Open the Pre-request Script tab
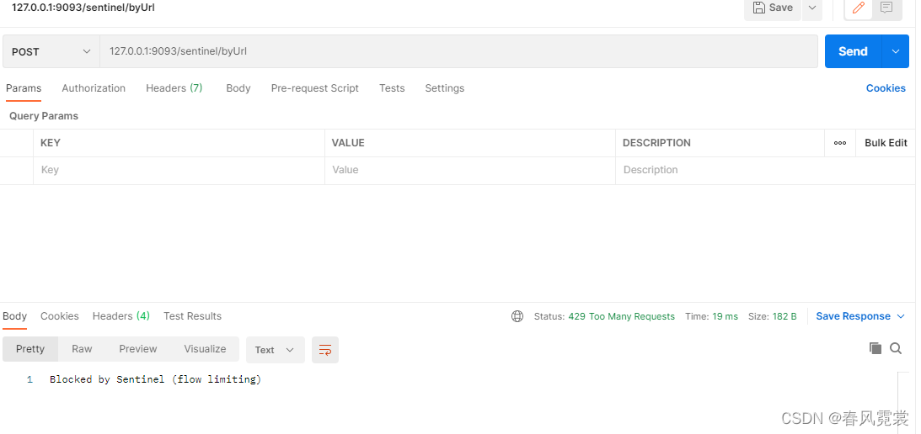Image resolution: width=921 pixels, height=434 pixels. click(x=315, y=88)
